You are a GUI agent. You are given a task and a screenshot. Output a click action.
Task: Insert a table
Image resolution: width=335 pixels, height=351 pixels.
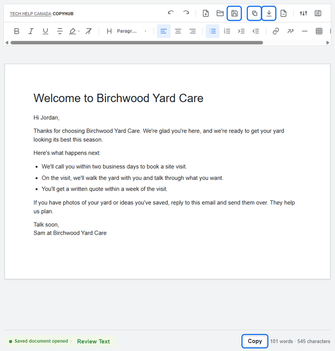point(319,31)
